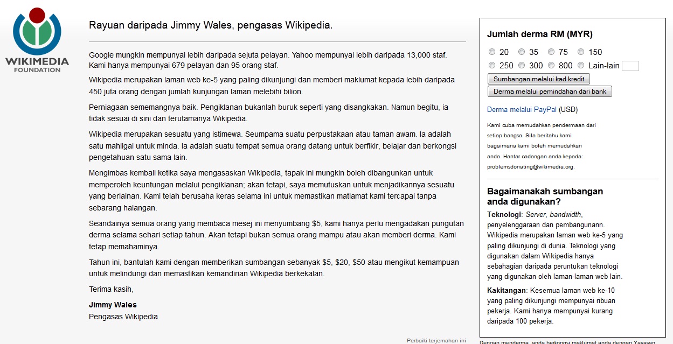The image size is (673, 344).
Task: Click the bold Teknologi label
Action: (x=504, y=214)
